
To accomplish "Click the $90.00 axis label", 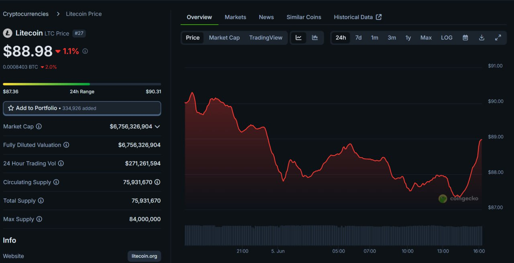I will coord(496,101).
